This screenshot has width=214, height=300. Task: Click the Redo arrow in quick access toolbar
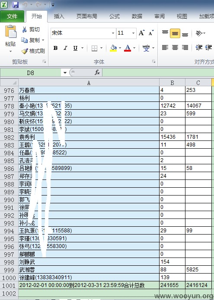pos(39,5)
